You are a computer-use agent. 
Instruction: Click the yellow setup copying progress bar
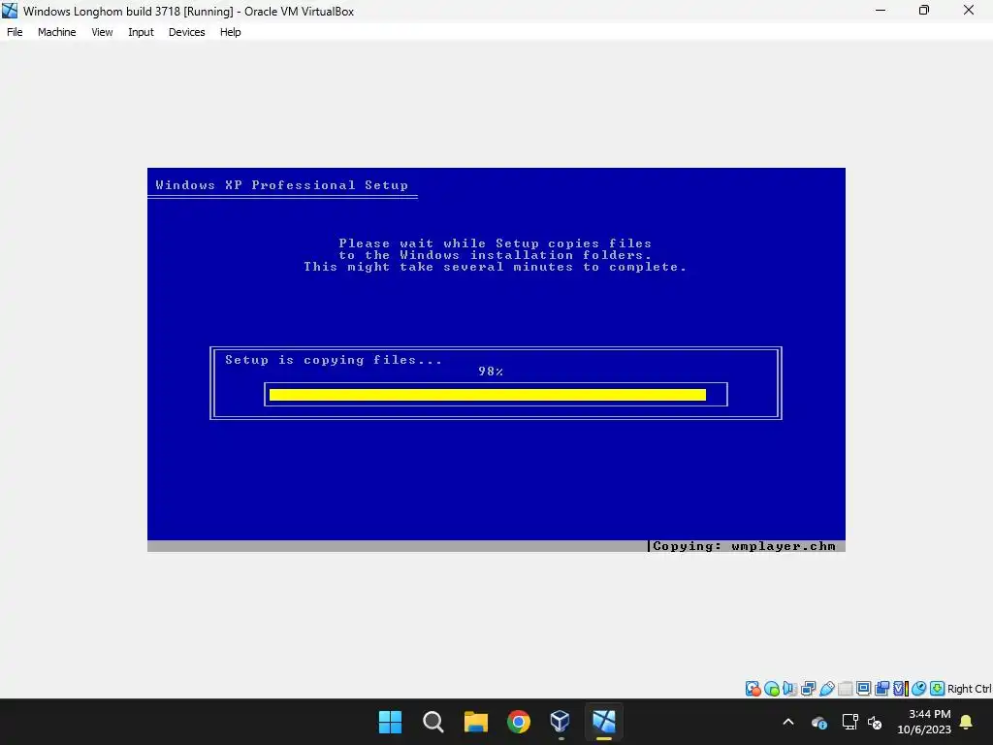tap(488, 395)
